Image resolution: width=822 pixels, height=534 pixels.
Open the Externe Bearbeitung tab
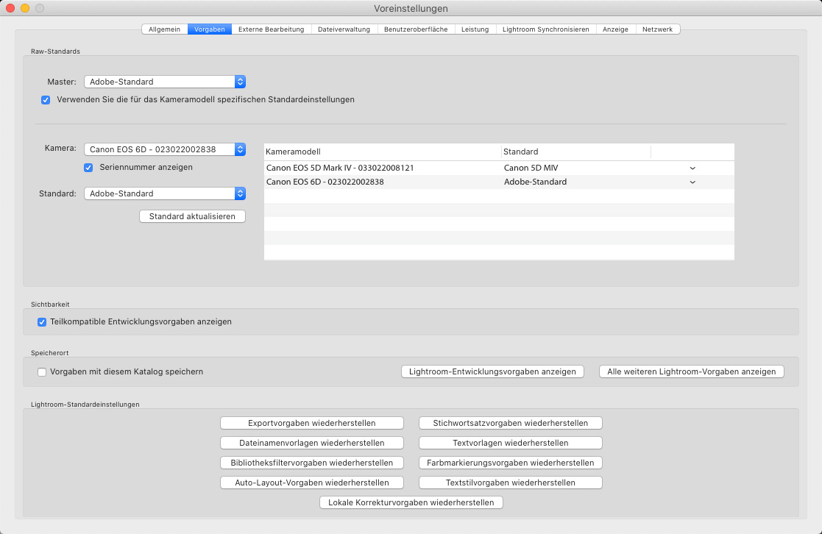point(271,29)
